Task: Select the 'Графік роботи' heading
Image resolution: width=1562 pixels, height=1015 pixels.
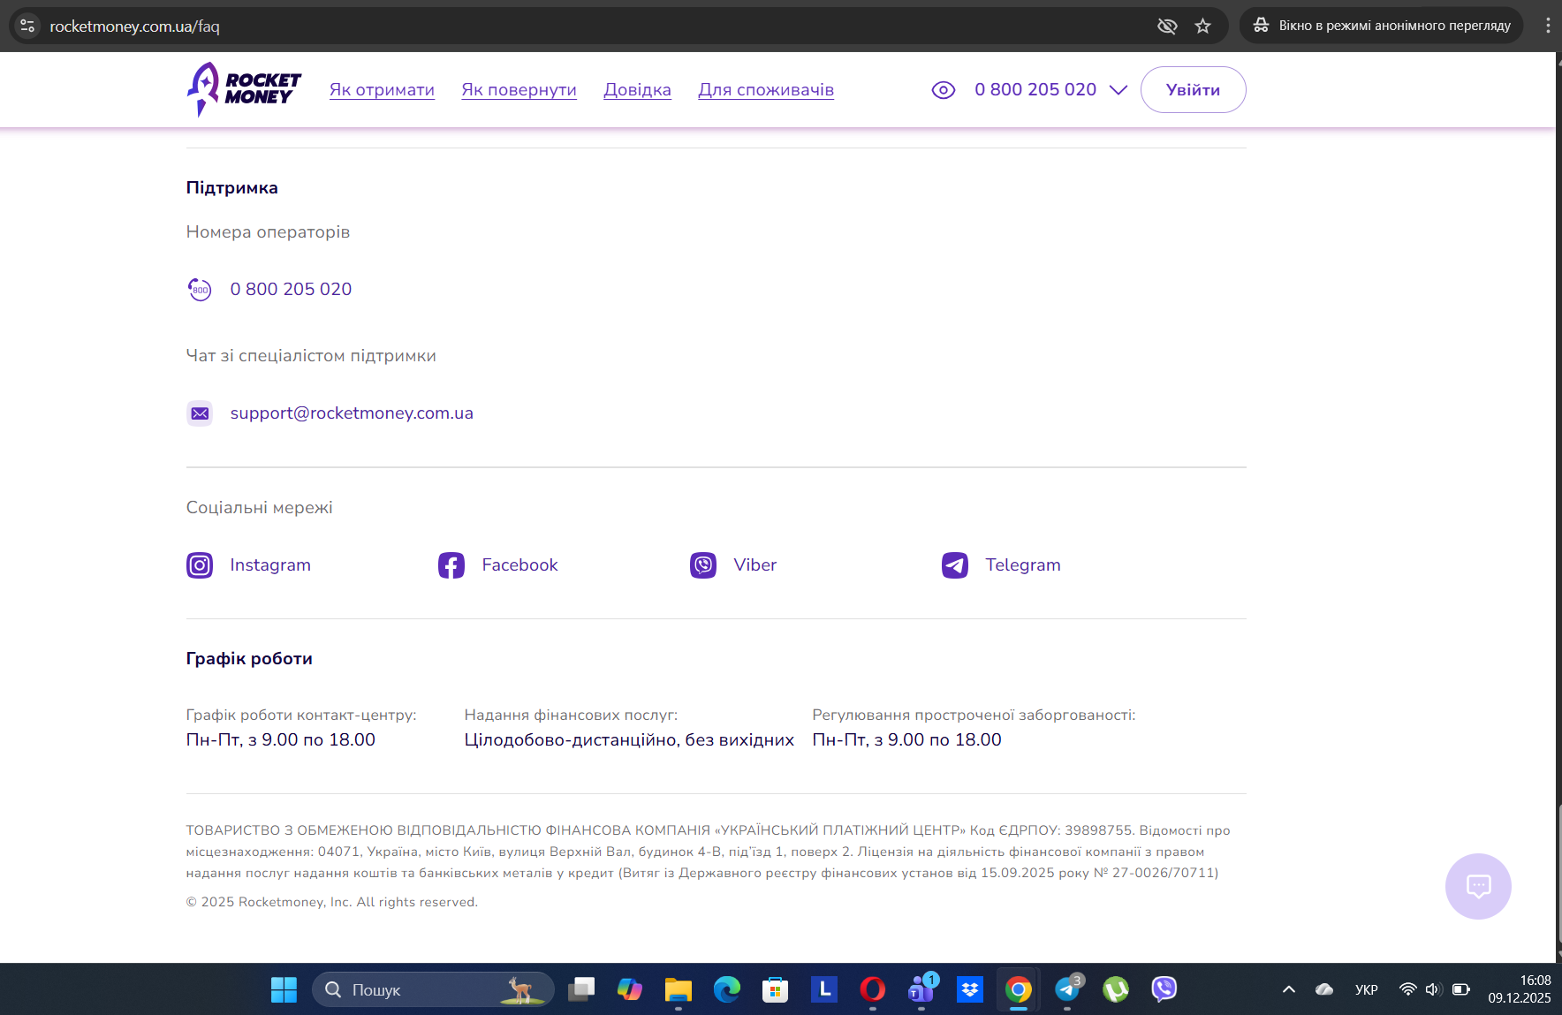Action: [x=249, y=659]
